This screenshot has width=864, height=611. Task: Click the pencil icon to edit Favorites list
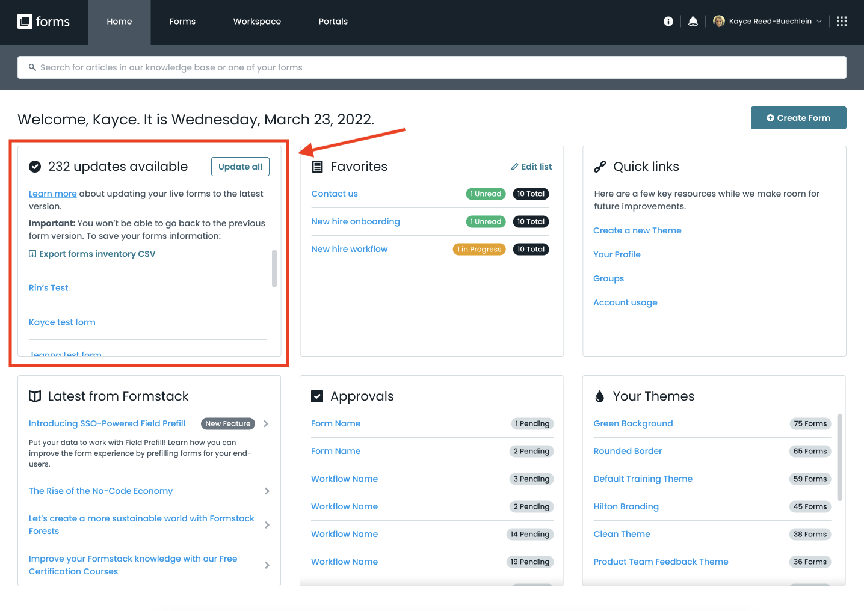click(515, 167)
